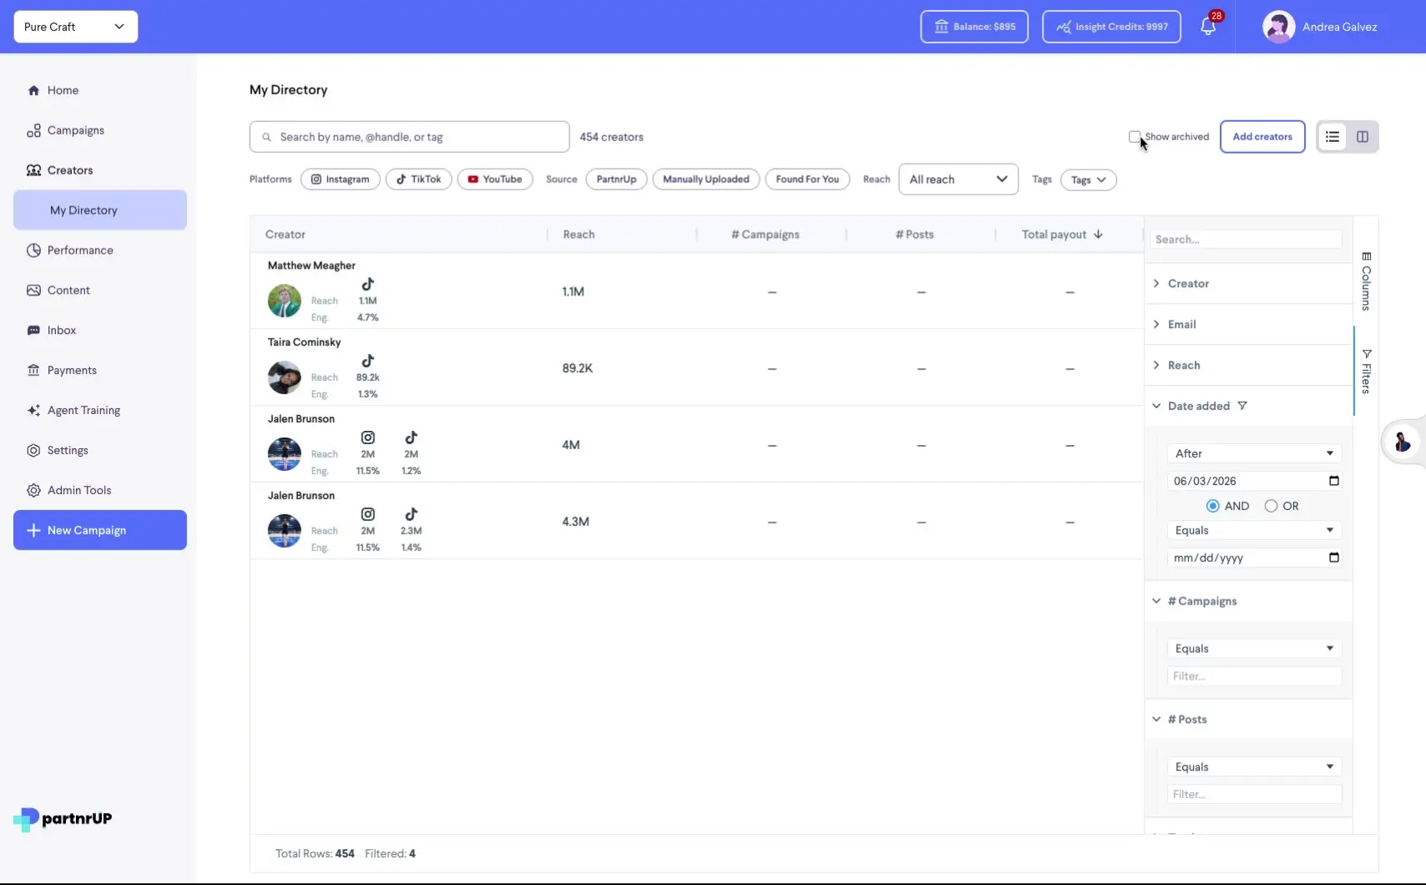Open the Pure Craft workspace dropdown
Image resolution: width=1426 pixels, height=885 pixels.
pos(76,27)
